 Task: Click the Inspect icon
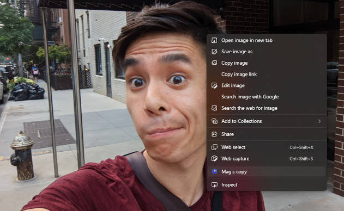tap(214, 185)
